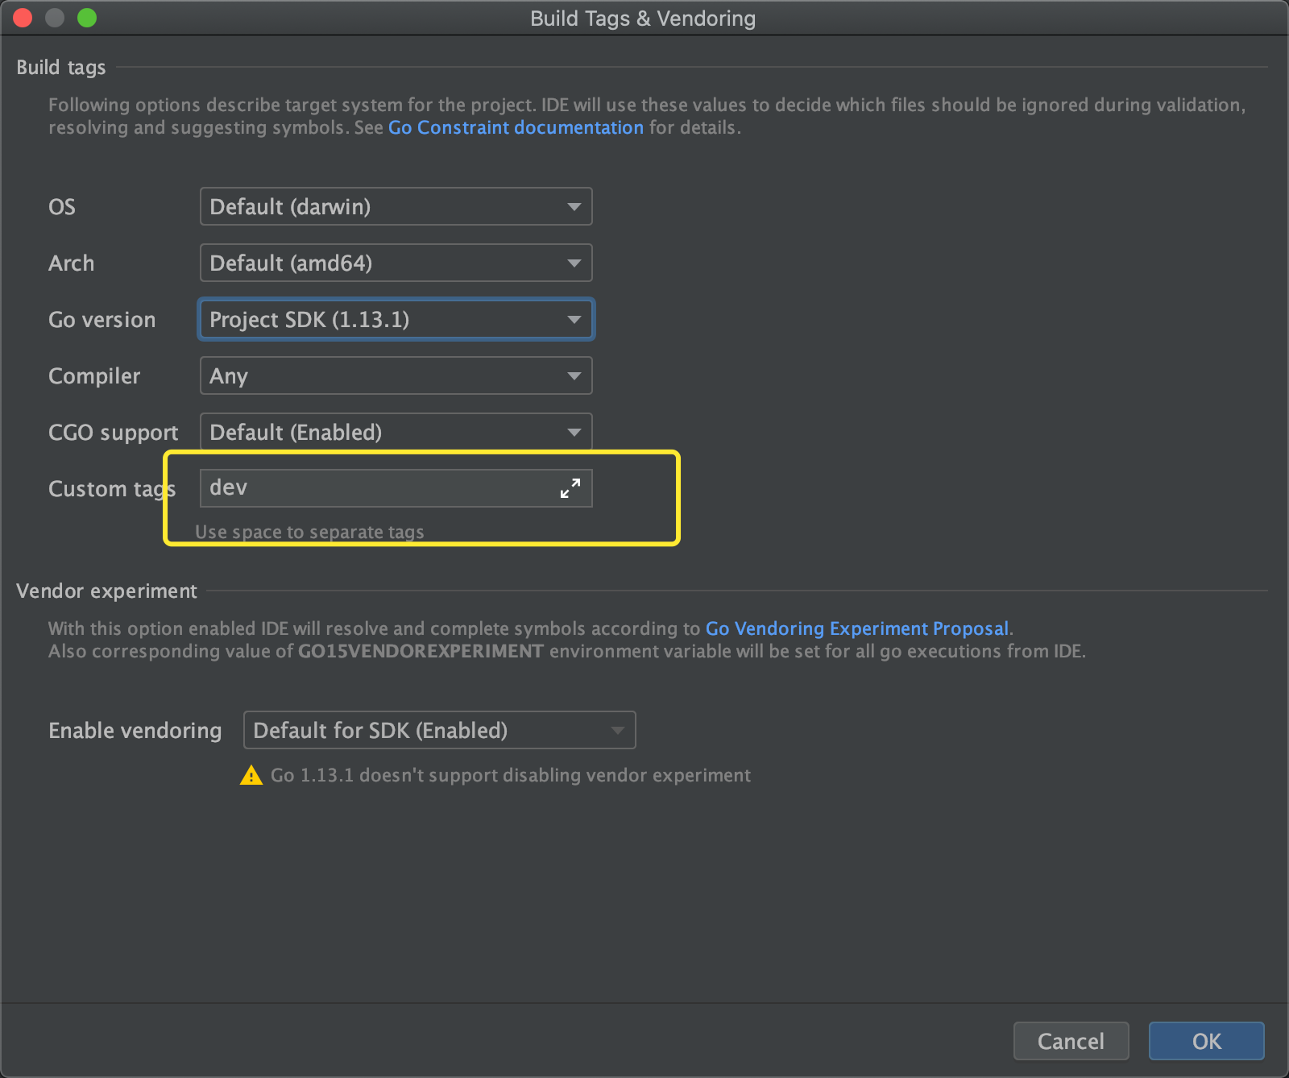Click the "Use space to separate tags" hint
This screenshot has width=1289, height=1078.
click(x=309, y=532)
